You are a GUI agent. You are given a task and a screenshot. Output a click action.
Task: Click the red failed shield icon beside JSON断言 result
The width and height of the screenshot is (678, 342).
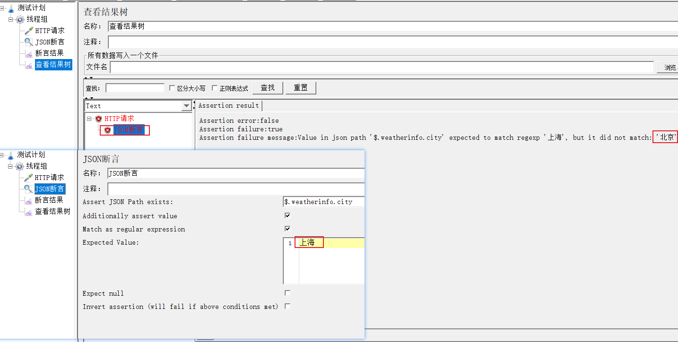(x=108, y=130)
